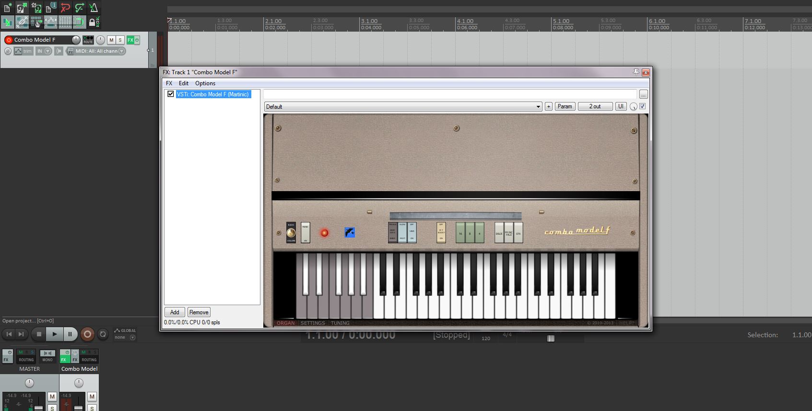Screen dimensions: 812x411
Task: Click the phase invert icon on the track
Action: [x=8, y=51]
